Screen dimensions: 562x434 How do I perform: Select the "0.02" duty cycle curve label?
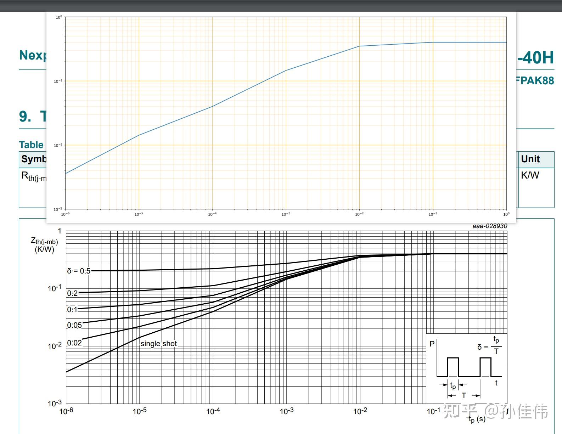[x=74, y=343]
